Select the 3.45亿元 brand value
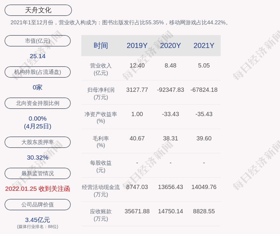 pos(38,220)
